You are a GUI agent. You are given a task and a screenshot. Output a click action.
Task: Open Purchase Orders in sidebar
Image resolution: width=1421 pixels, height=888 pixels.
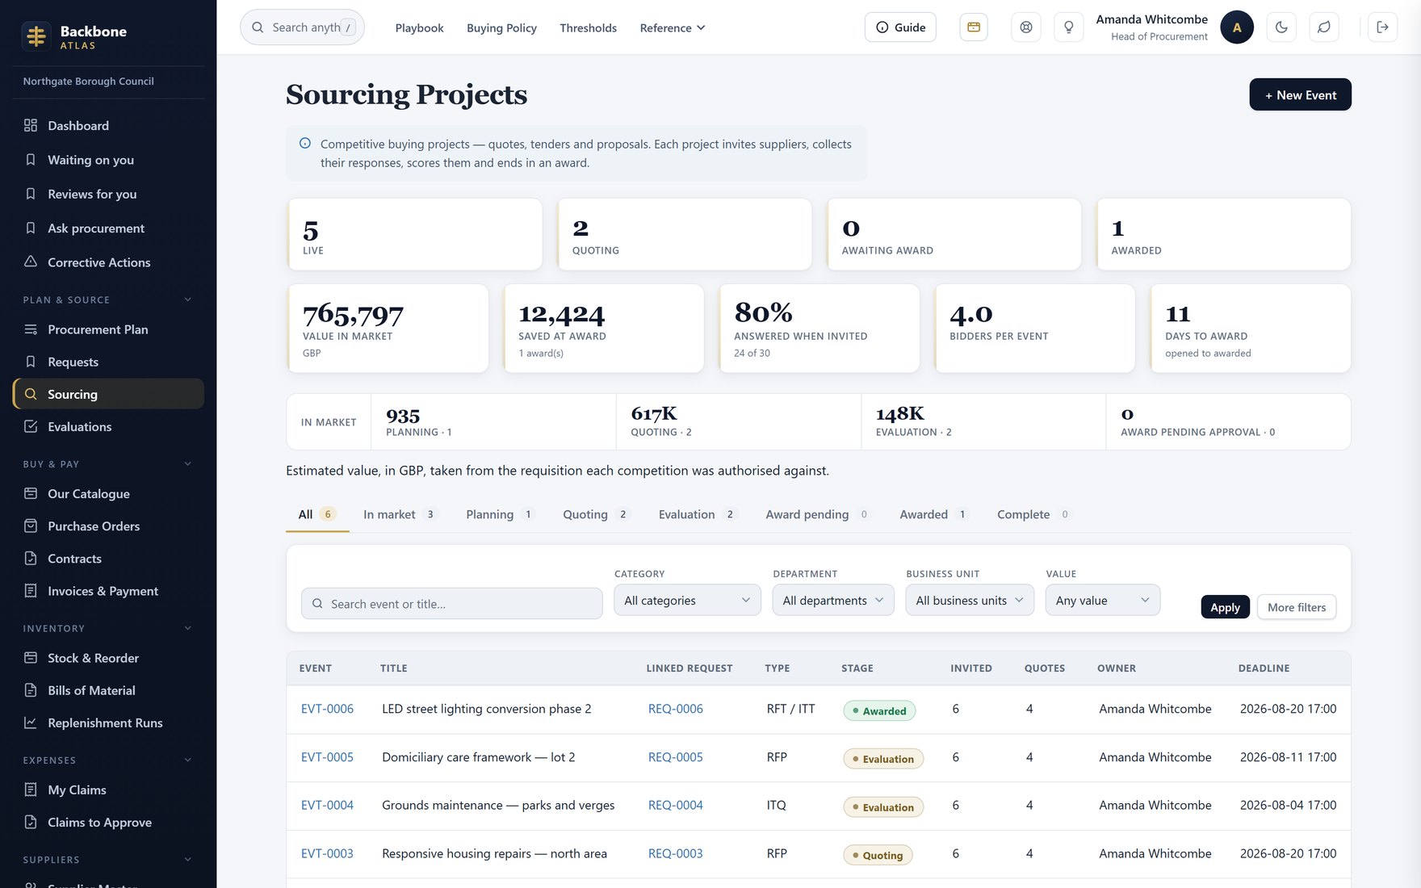tap(108, 526)
